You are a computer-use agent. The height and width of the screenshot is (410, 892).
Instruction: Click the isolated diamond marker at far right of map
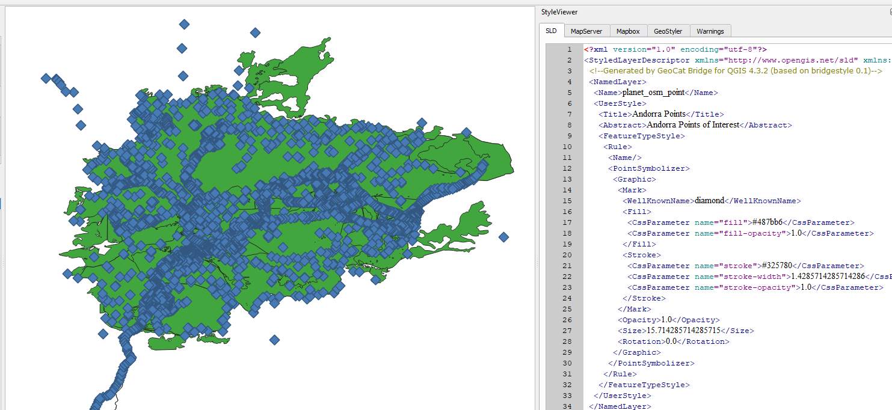[x=503, y=237]
